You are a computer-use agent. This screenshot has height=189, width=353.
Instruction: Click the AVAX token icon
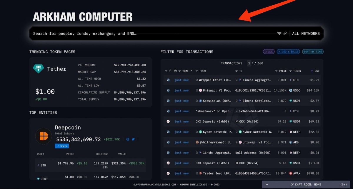[291, 173]
